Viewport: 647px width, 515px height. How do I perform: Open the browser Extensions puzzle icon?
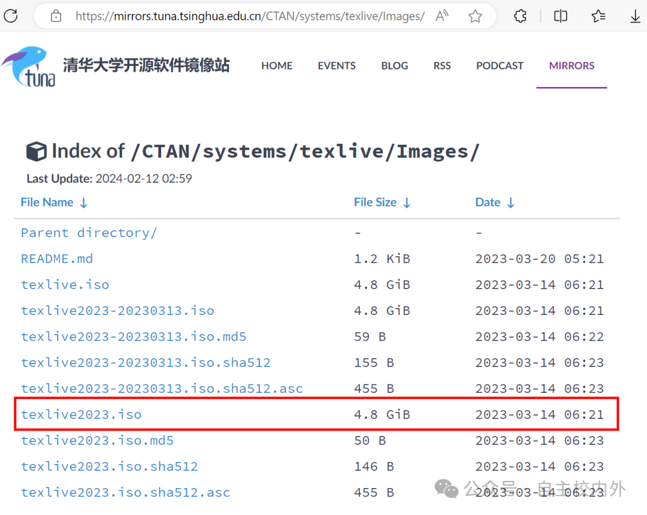[x=521, y=16]
